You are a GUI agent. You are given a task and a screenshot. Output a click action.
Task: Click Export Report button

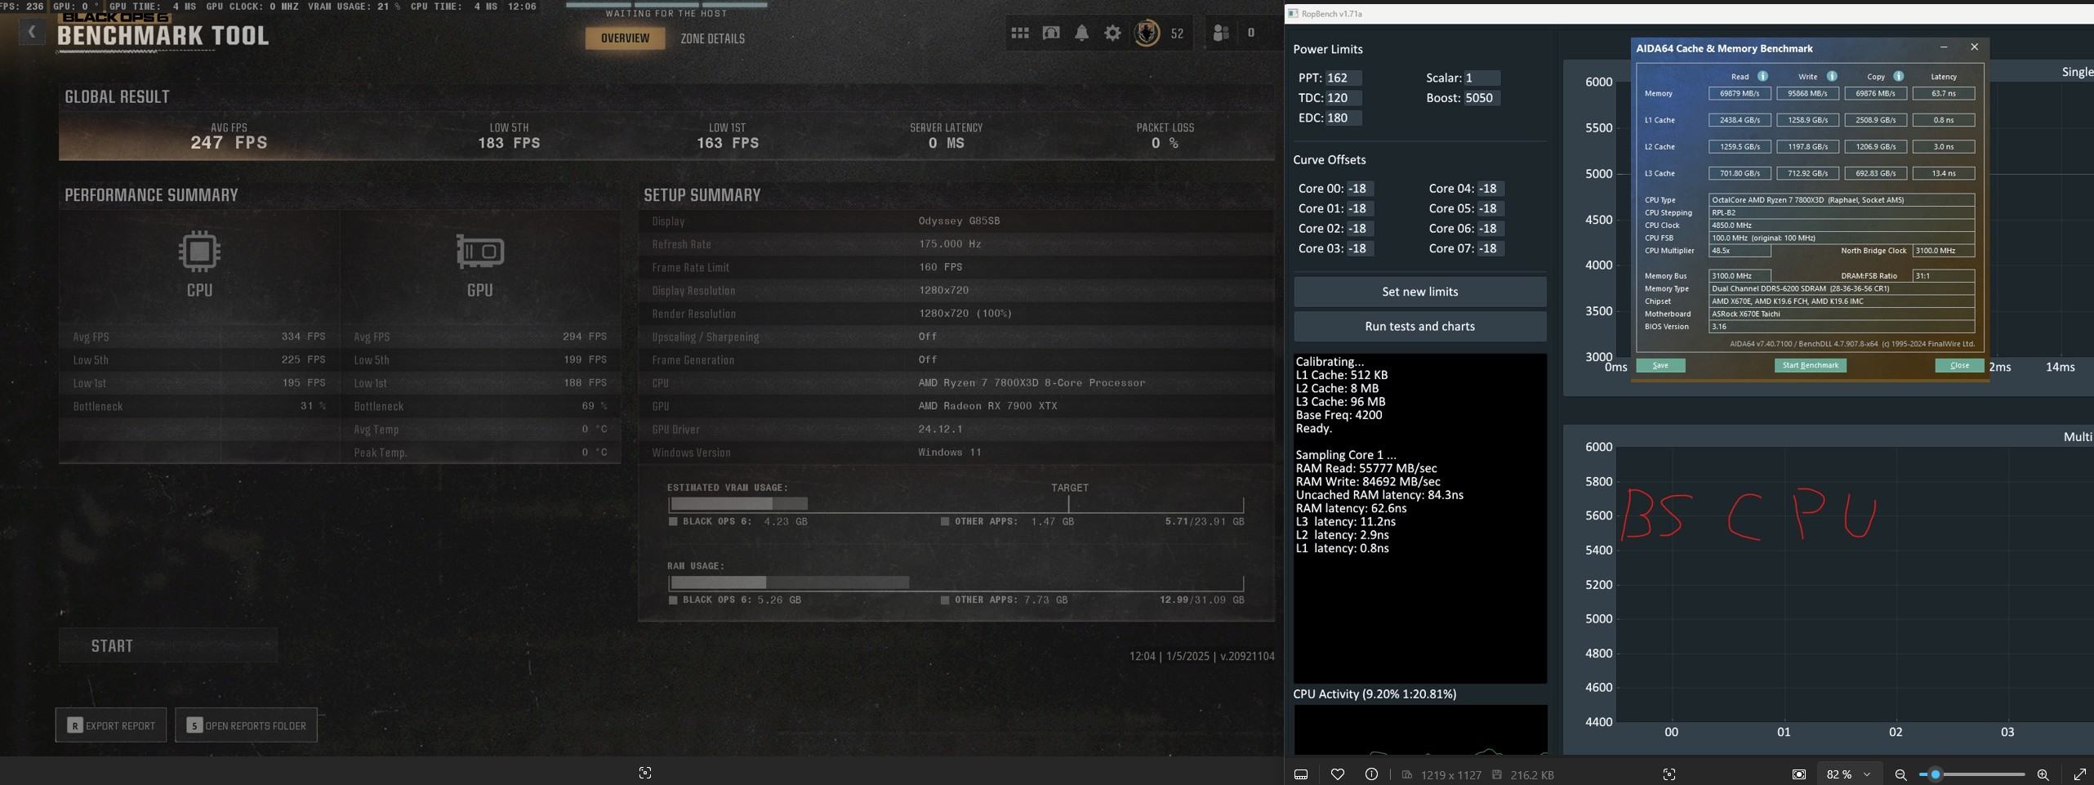point(111,725)
